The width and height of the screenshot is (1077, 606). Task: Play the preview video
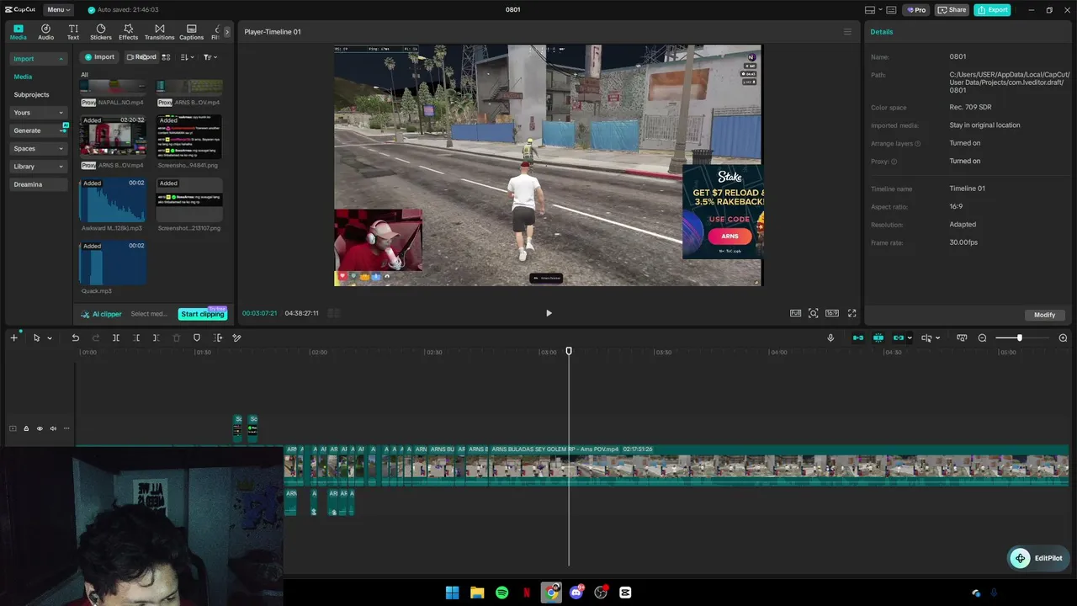549,313
